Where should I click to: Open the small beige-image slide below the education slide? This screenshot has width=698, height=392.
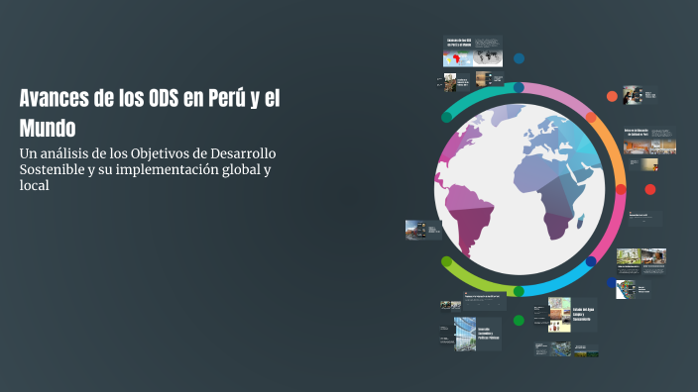click(x=643, y=164)
